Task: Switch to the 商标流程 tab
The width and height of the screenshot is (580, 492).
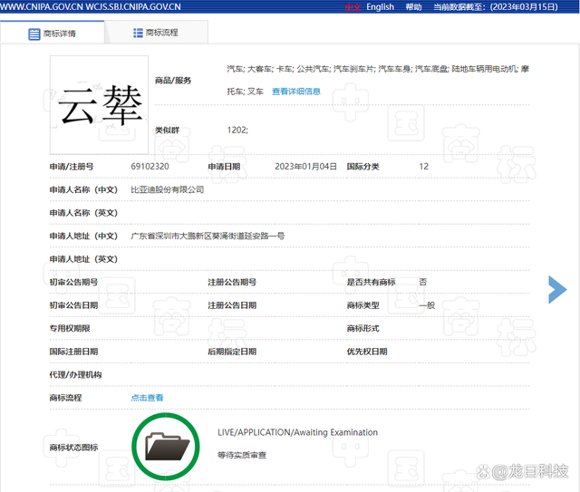Action: click(x=156, y=33)
